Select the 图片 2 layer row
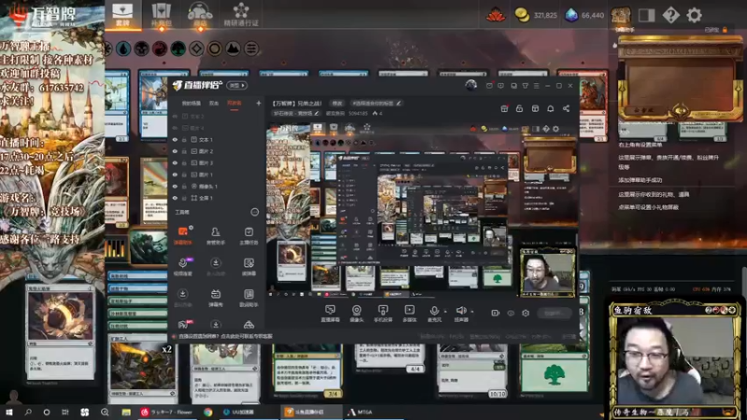The width and height of the screenshot is (747, 420). coord(217,151)
